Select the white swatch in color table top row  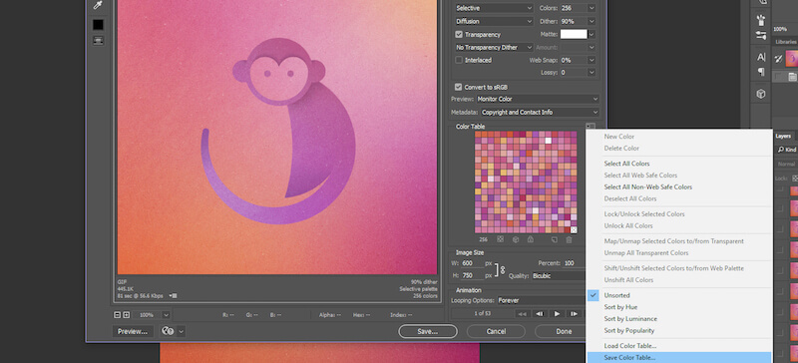pos(548,141)
